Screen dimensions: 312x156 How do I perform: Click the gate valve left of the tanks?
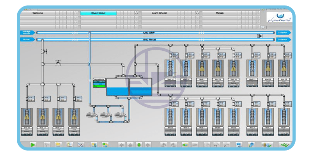click(x=58, y=63)
